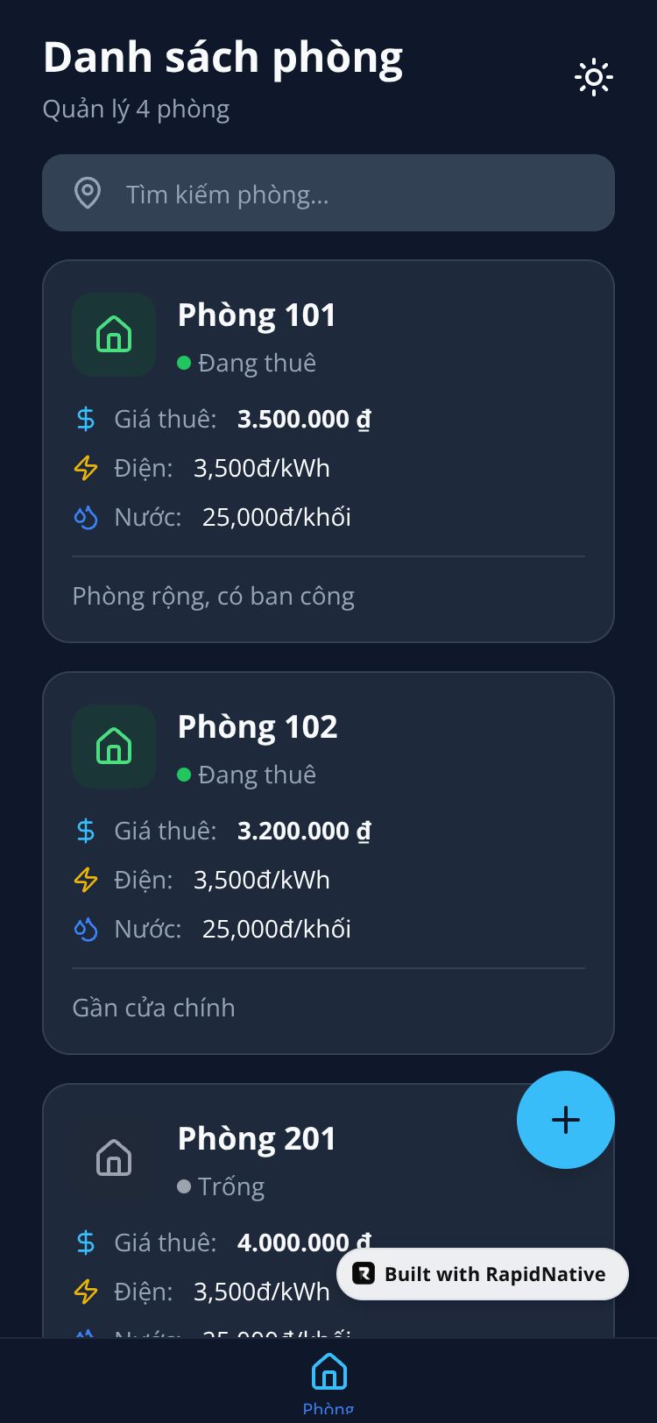Open the Phòng 102 title
Image resolution: width=657 pixels, height=1423 pixels.
[x=258, y=727]
